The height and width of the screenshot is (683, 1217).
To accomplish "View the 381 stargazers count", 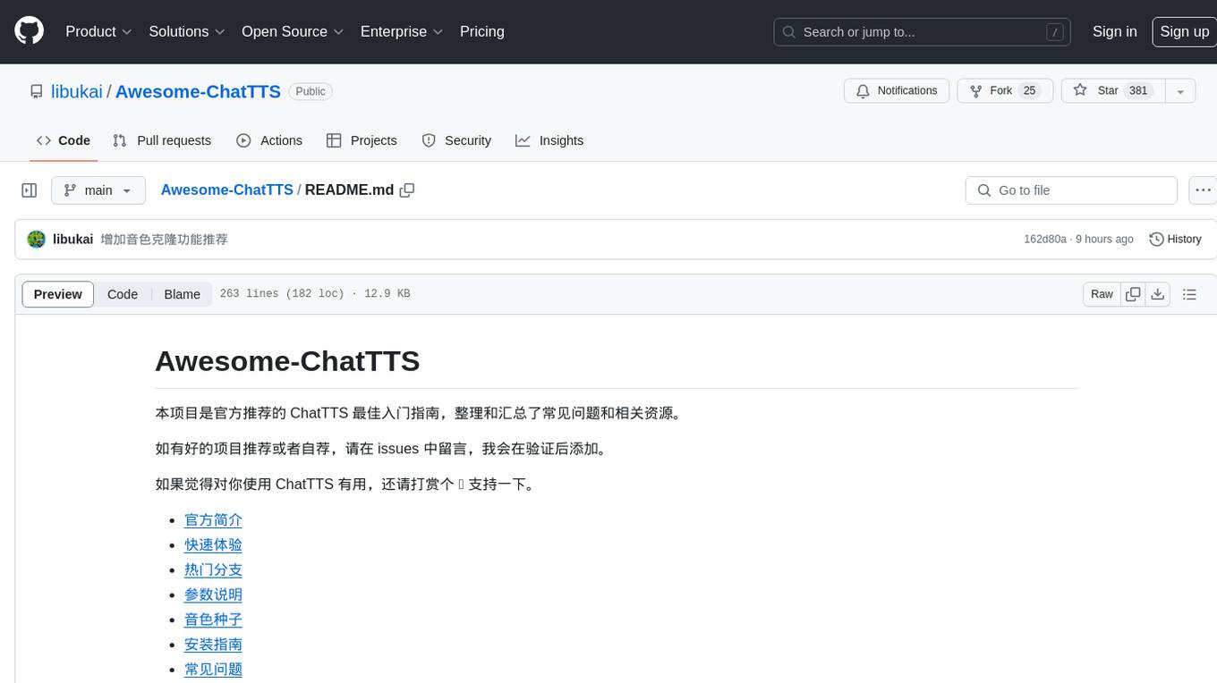I will click(1138, 91).
